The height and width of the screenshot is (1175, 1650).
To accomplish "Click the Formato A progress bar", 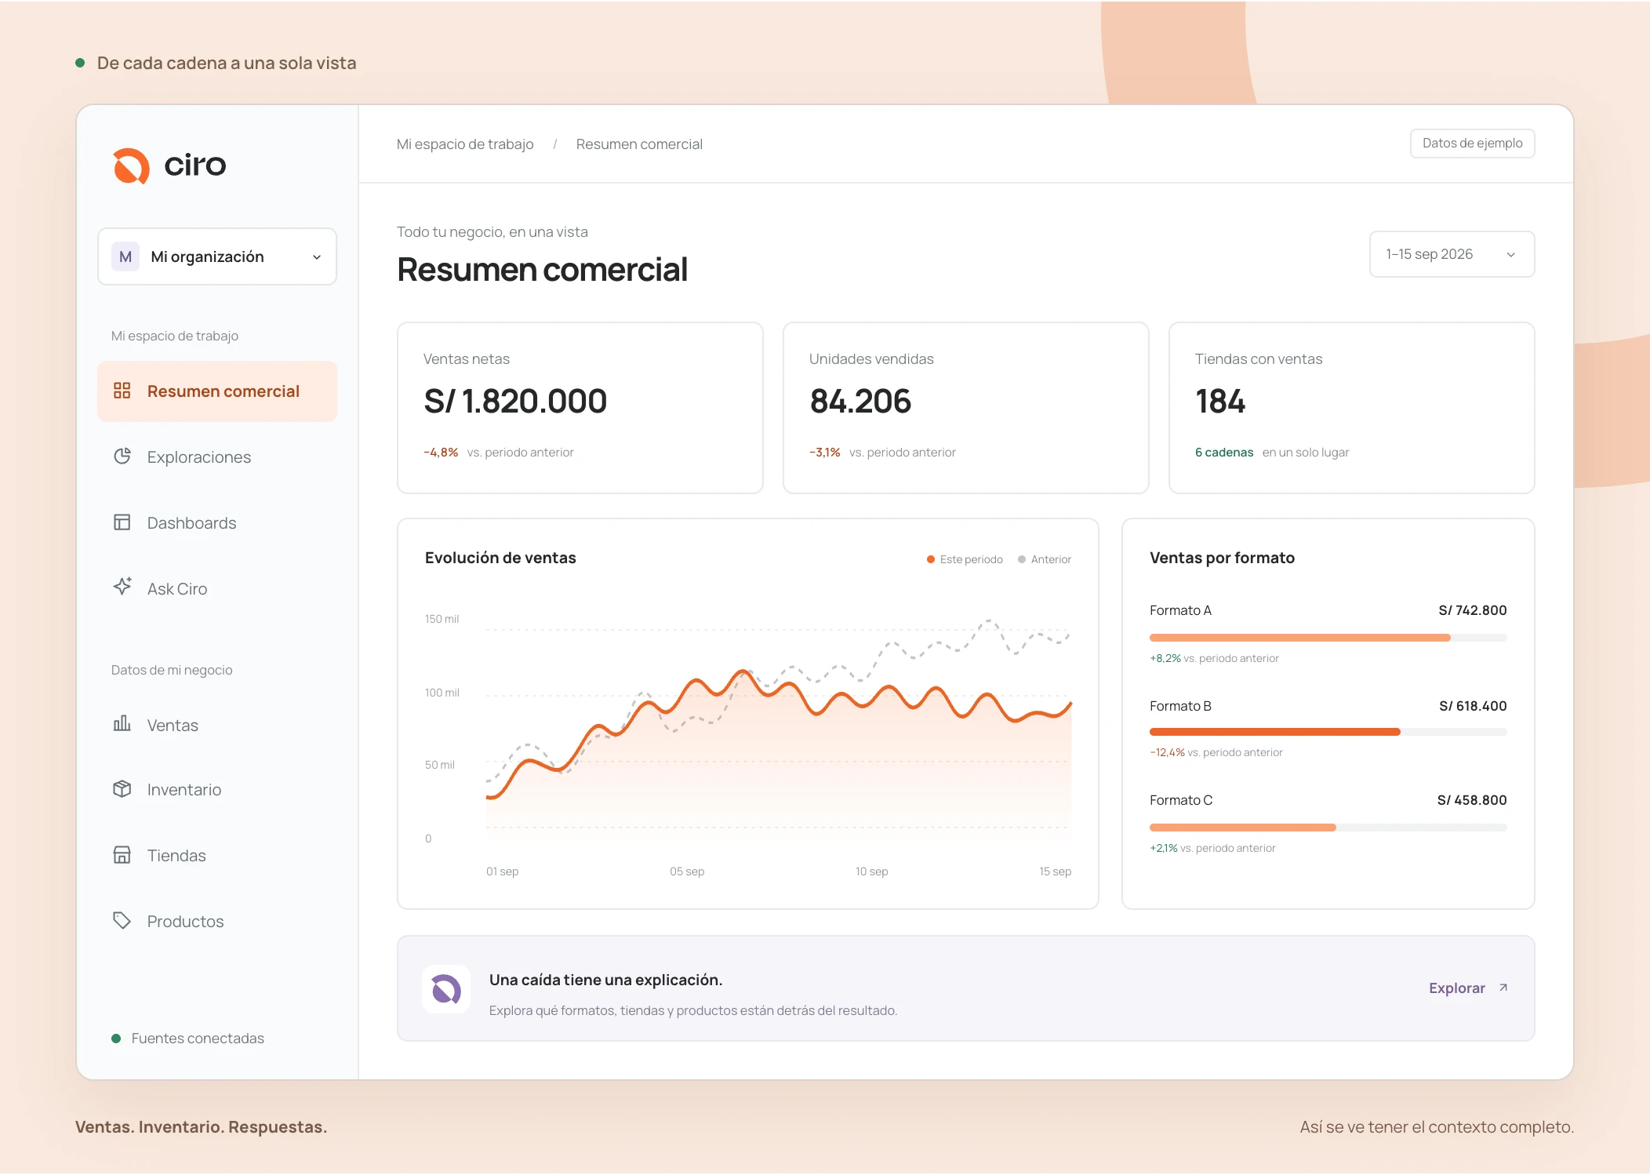I will click(x=1328, y=638).
